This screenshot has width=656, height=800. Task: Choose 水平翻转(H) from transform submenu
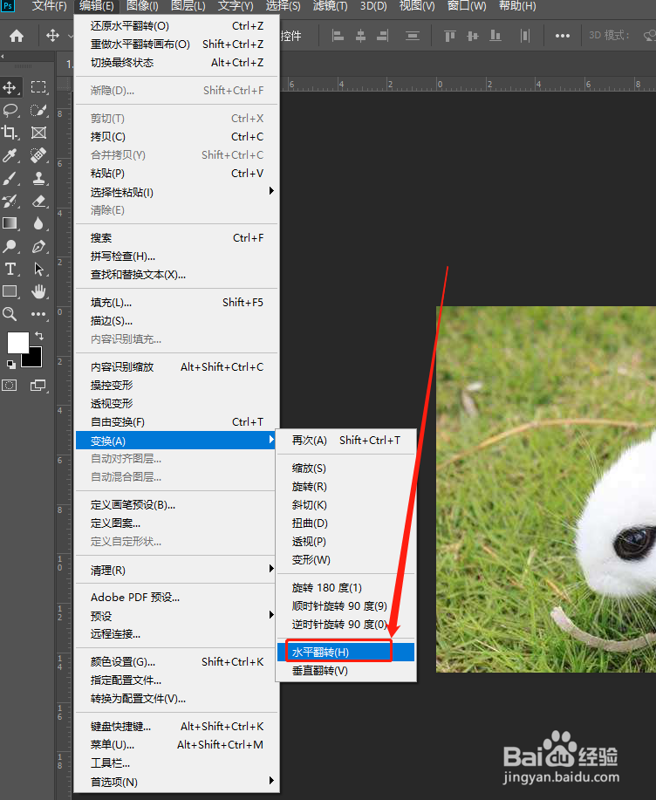pyautogui.click(x=345, y=652)
